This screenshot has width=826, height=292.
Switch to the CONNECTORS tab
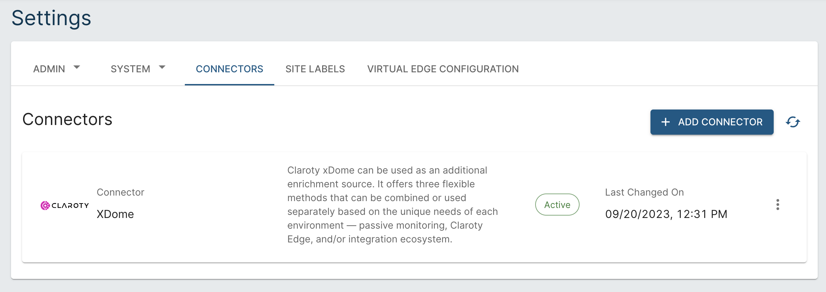click(x=230, y=69)
